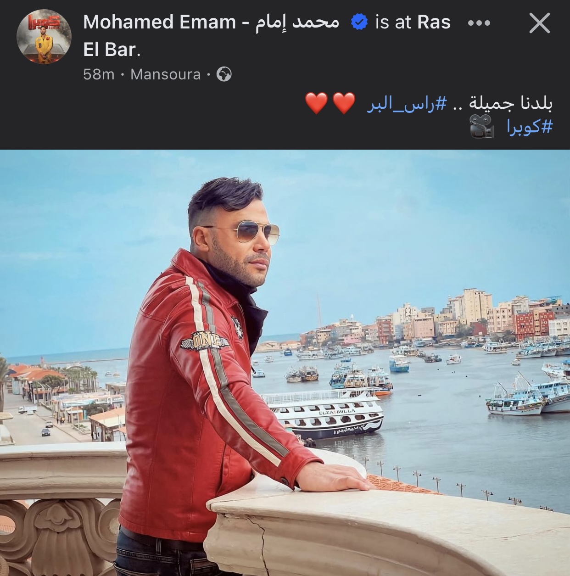Image resolution: width=570 pixels, height=576 pixels.
Task: Open the three-dots post options menu
Action: pos(479,22)
